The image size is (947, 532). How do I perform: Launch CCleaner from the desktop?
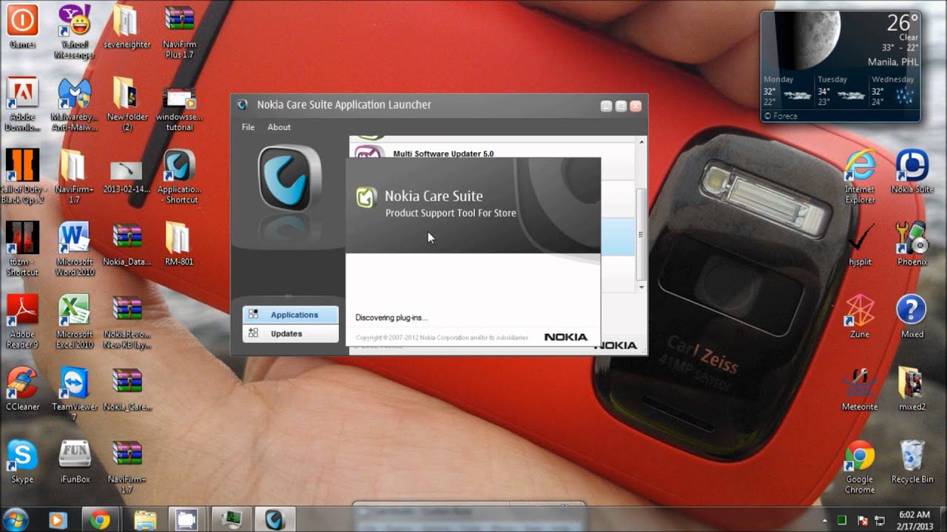click(x=22, y=389)
